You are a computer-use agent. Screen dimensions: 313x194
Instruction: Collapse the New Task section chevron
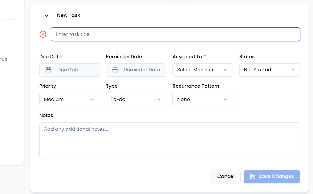tap(47, 15)
